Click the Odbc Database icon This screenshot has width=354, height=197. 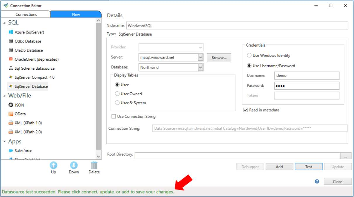pos(11,41)
